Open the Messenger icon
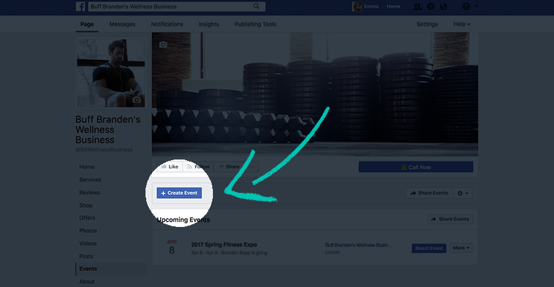Image resolution: width=554 pixels, height=287 pixels. click(x=431, y=7)
